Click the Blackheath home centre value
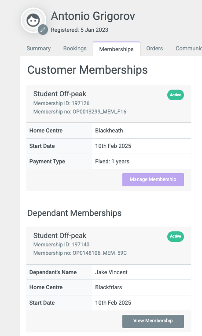 point(109,131)
